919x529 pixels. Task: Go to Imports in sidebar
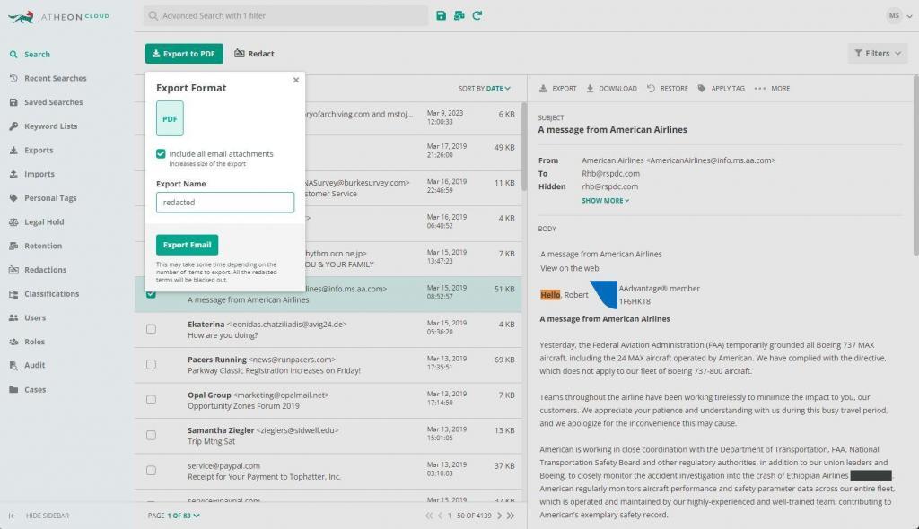[39, 174]
